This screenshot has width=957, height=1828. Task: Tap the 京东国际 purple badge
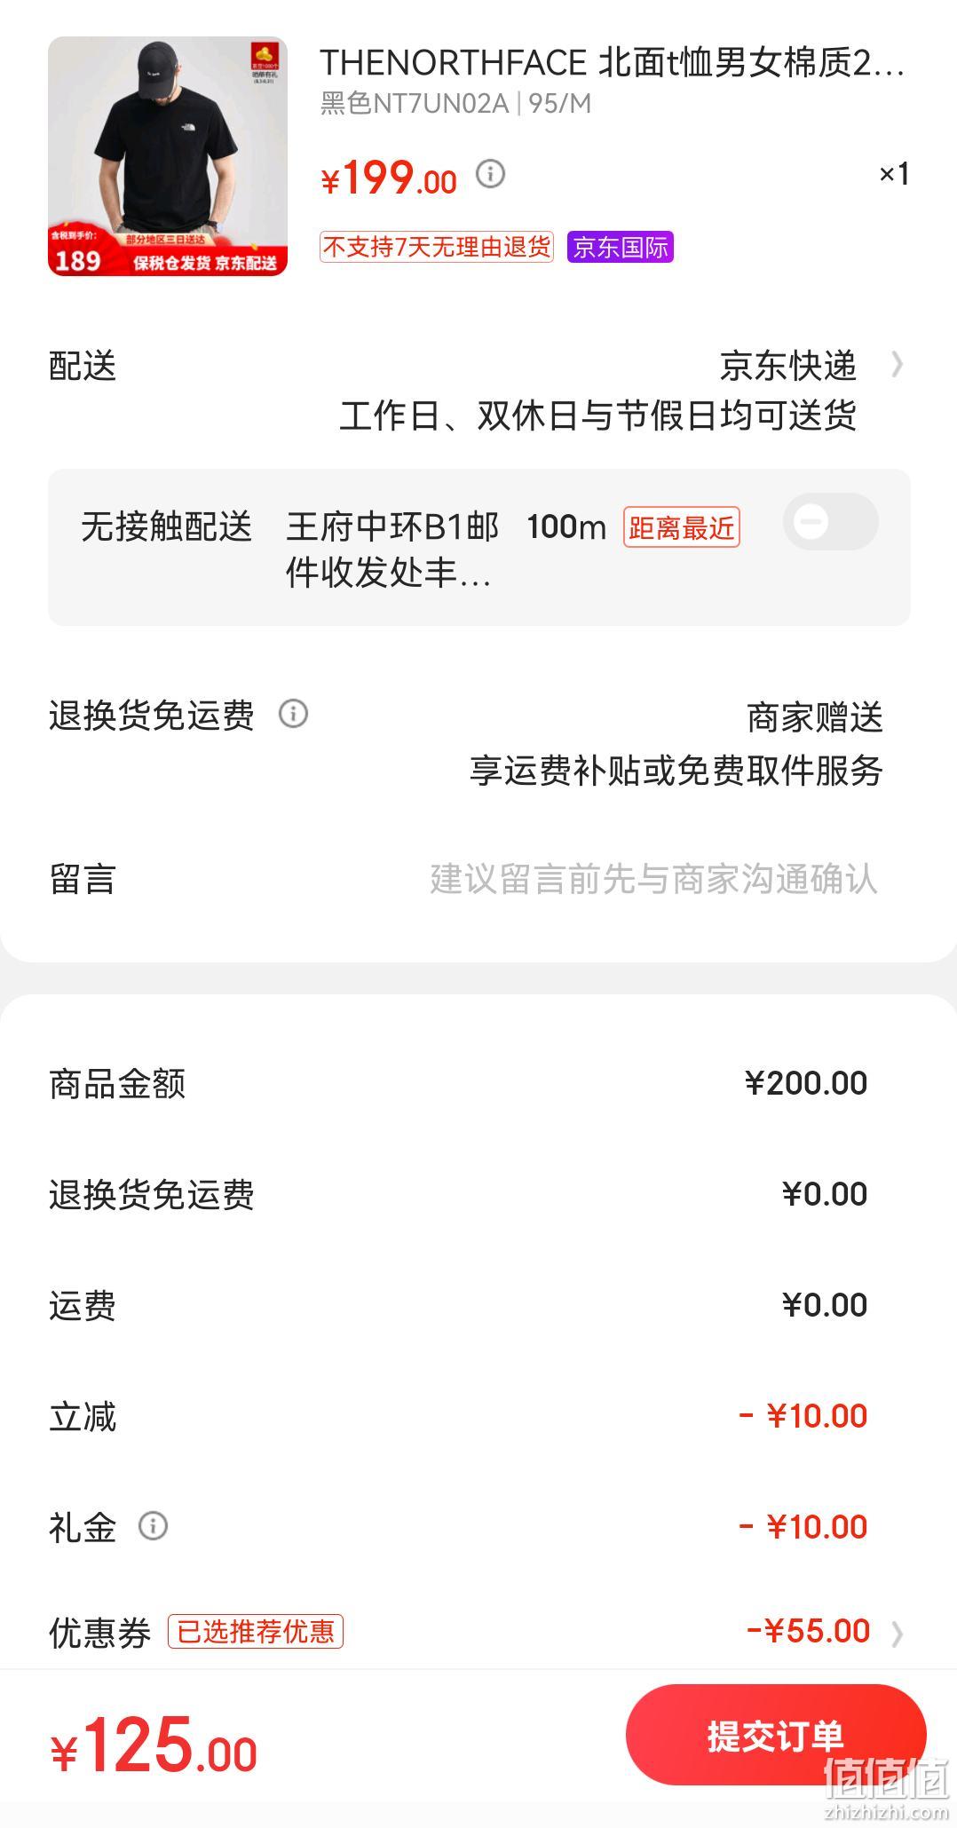[x=621, y=247]
